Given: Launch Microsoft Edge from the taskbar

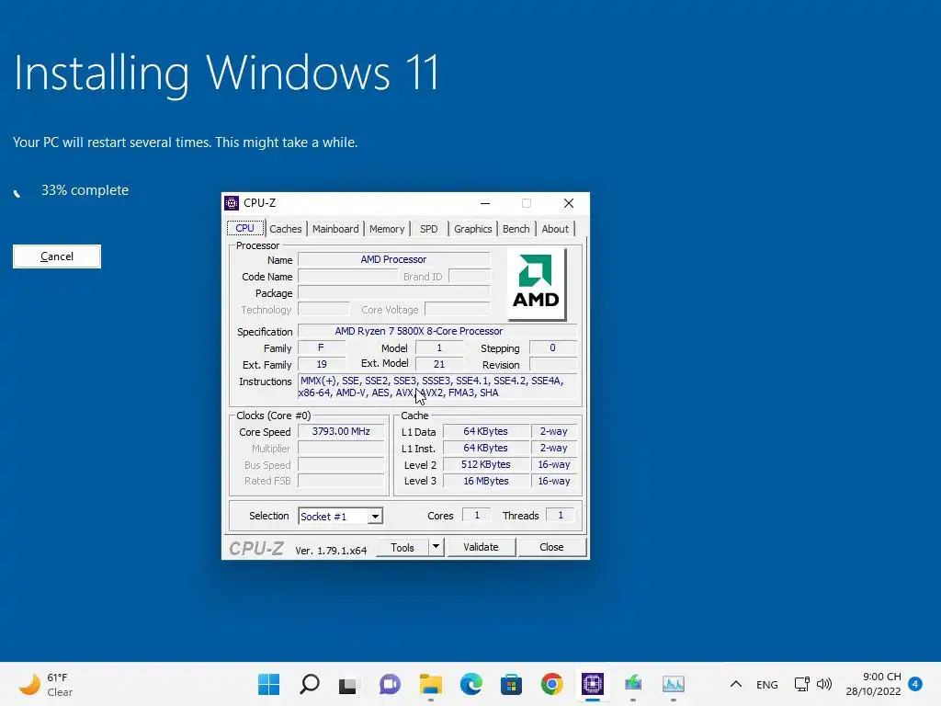Looking at the screenshot, I should click(x=471, y=684).
